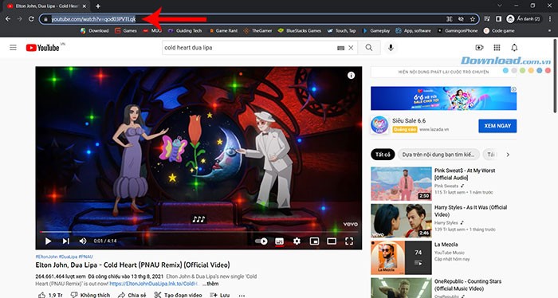Go back using the browser back arrow
This screenshot has width=558, height=298.
coord(8,19)
